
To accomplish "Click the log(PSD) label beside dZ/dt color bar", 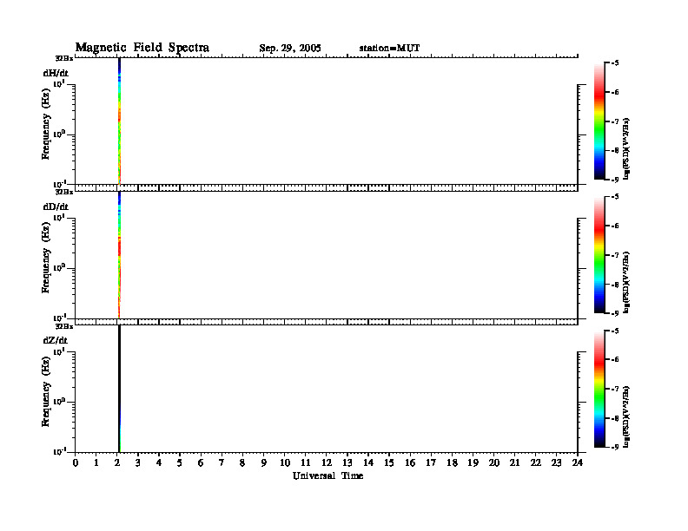I will click(626, 416).
